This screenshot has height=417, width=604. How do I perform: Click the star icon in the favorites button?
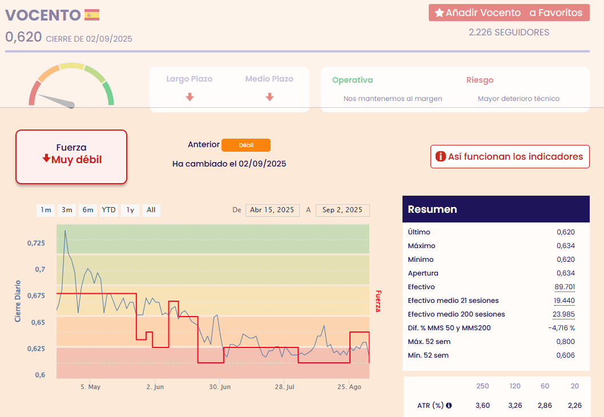pyautogui.click(x=439, y=13)
